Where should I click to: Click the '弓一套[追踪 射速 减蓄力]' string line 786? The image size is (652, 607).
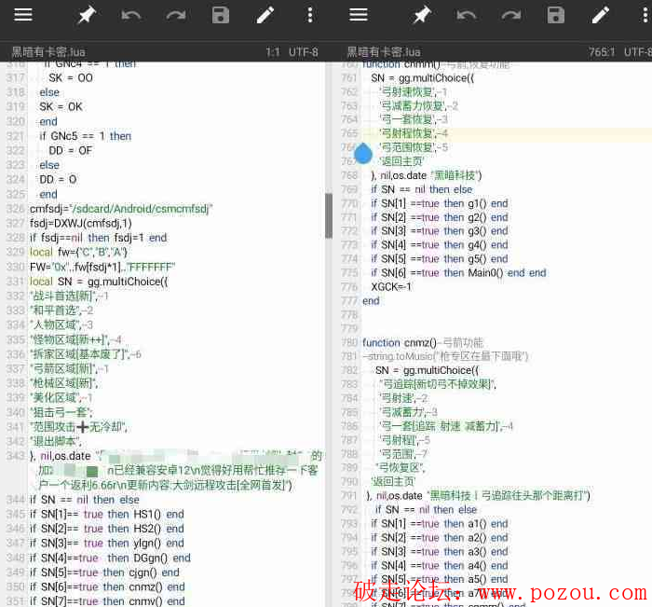click(441, 426)
